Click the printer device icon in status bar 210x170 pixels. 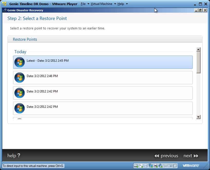156,166
